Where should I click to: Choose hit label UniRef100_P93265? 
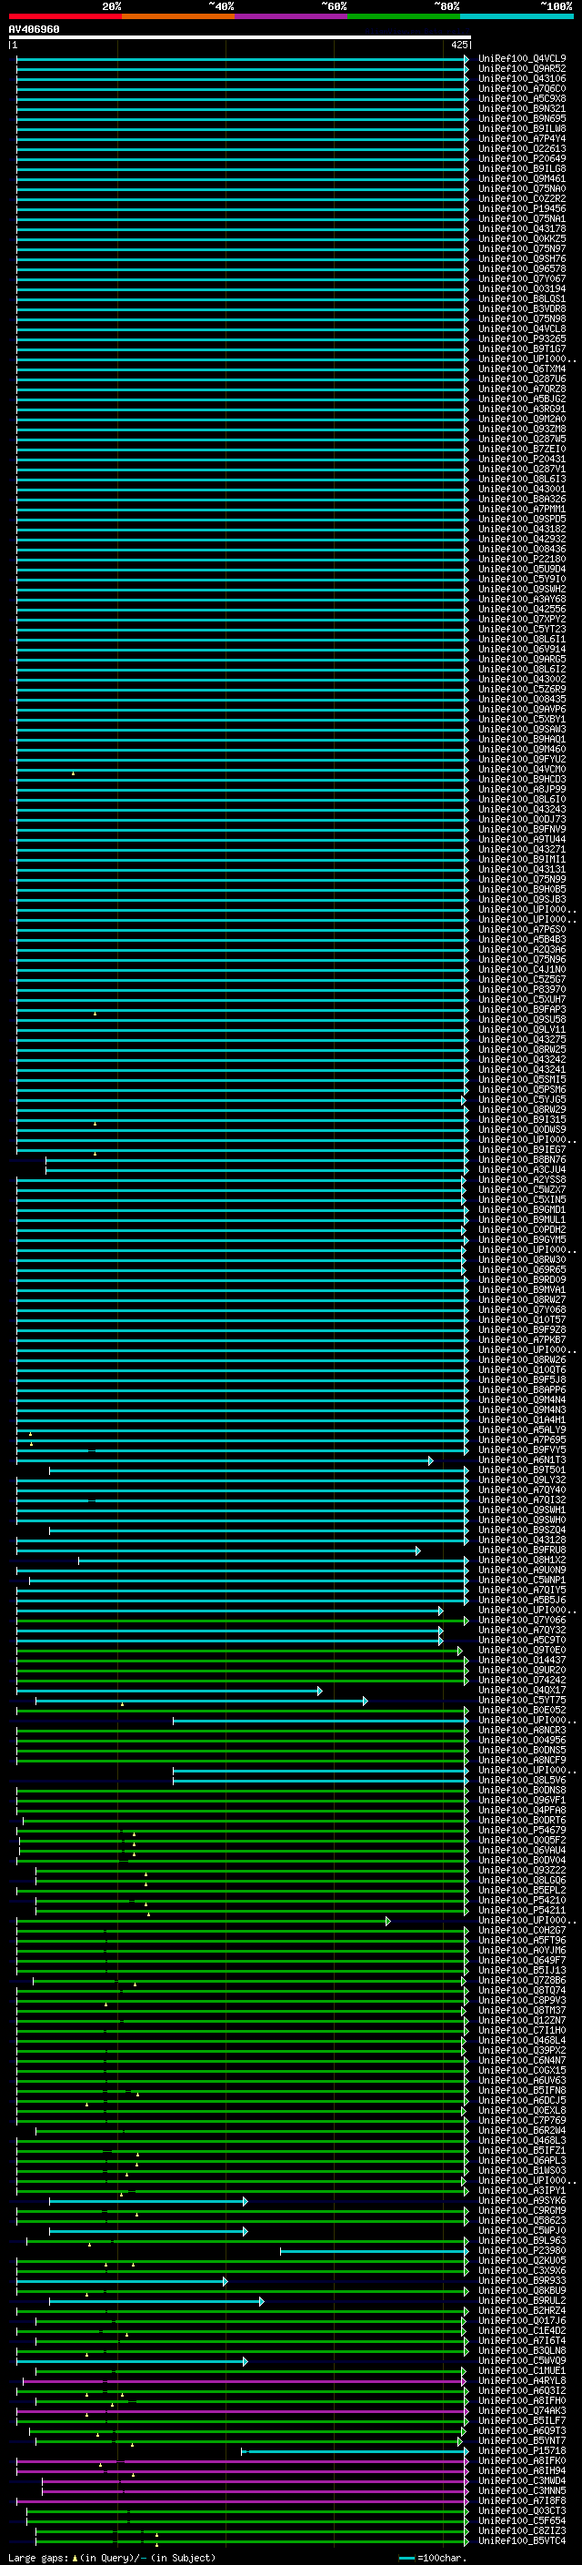(x=521, y=338)
